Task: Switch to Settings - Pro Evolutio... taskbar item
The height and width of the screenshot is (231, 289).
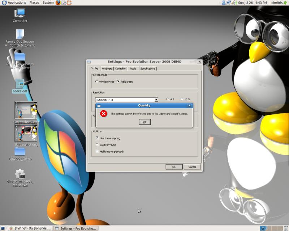Action: pos(76,228)
